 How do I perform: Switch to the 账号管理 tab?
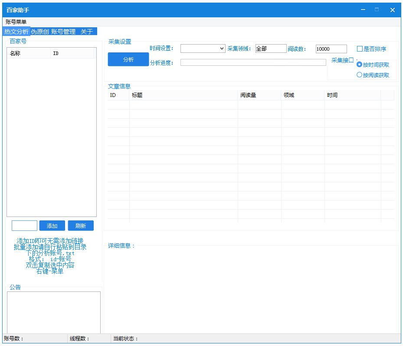[x=63, y=32]
